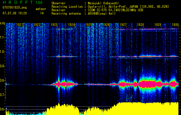Select the 1924 time marker
This screenshot has height=115, width=181.
point(71,25)
